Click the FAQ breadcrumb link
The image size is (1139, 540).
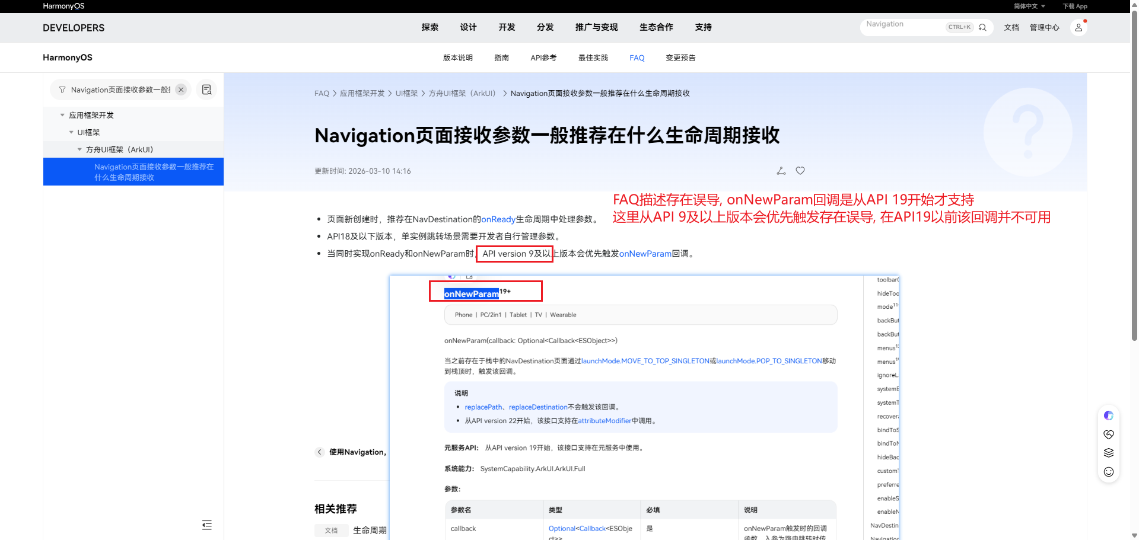[x=322, y=94]
